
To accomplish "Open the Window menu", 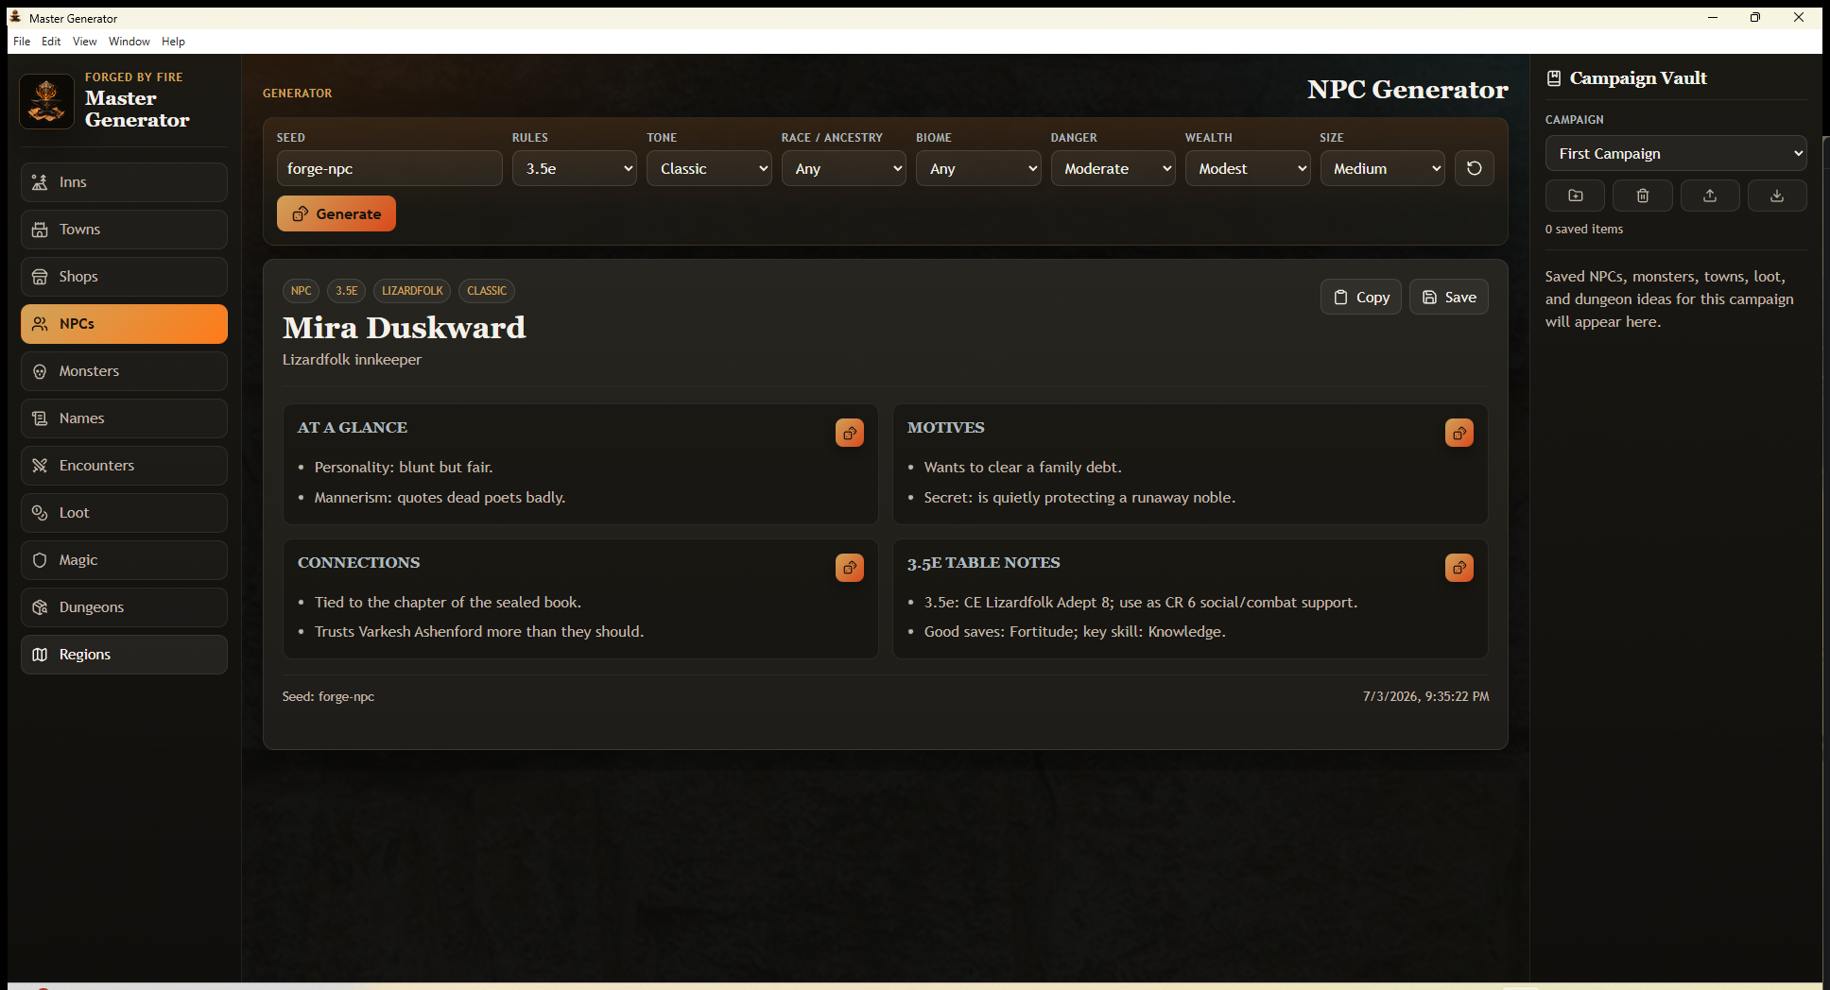I will (129, 42).
